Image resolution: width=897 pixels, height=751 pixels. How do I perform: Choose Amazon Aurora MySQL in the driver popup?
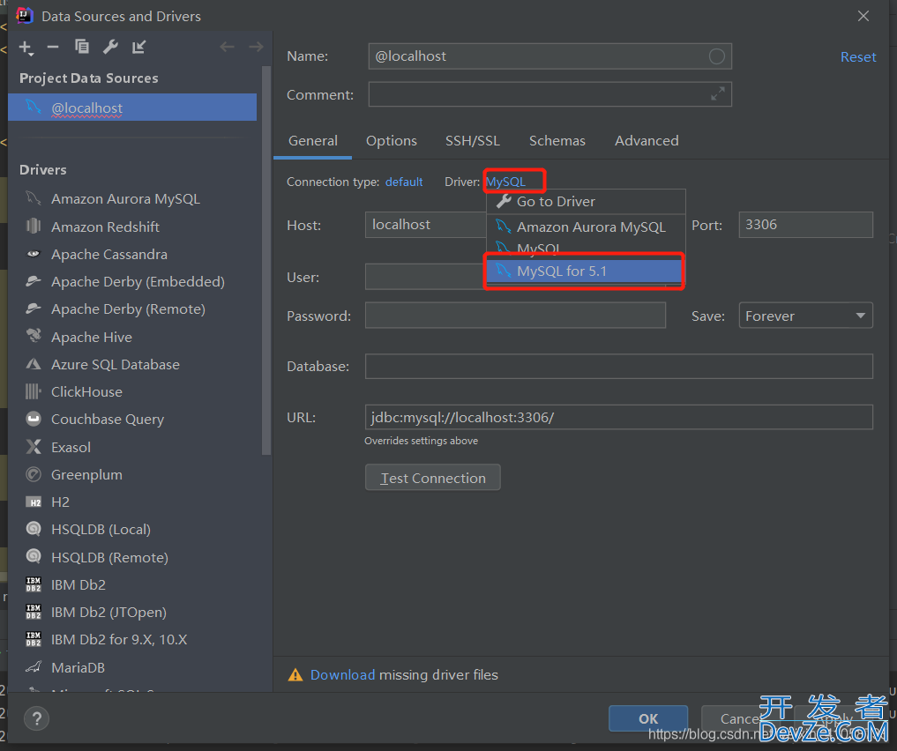tap(586, 227)
